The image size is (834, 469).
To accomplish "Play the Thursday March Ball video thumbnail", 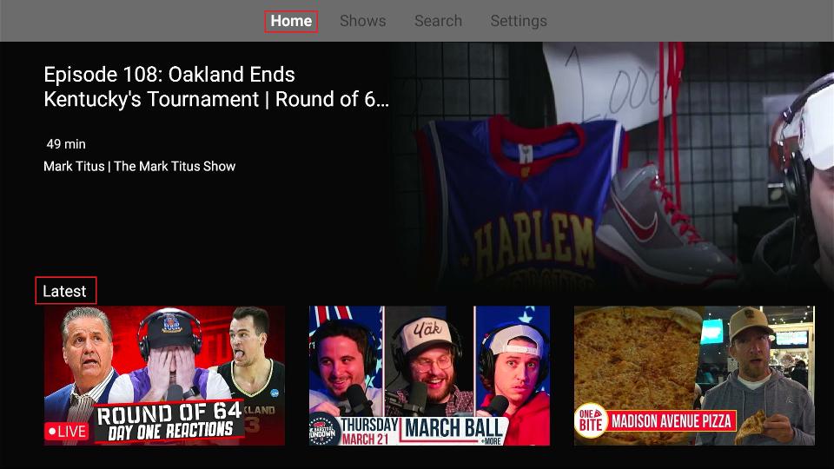I will pyautogui.click(x=429, y=375).
